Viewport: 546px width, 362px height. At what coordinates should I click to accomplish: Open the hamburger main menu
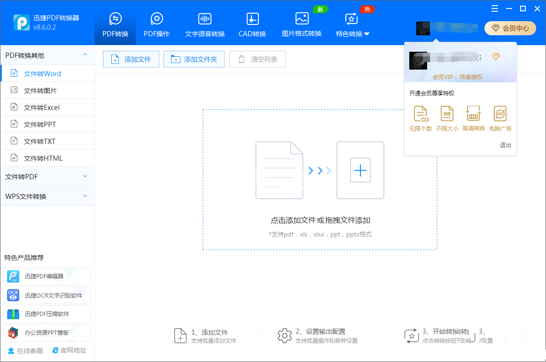click(x=494, y=9)
